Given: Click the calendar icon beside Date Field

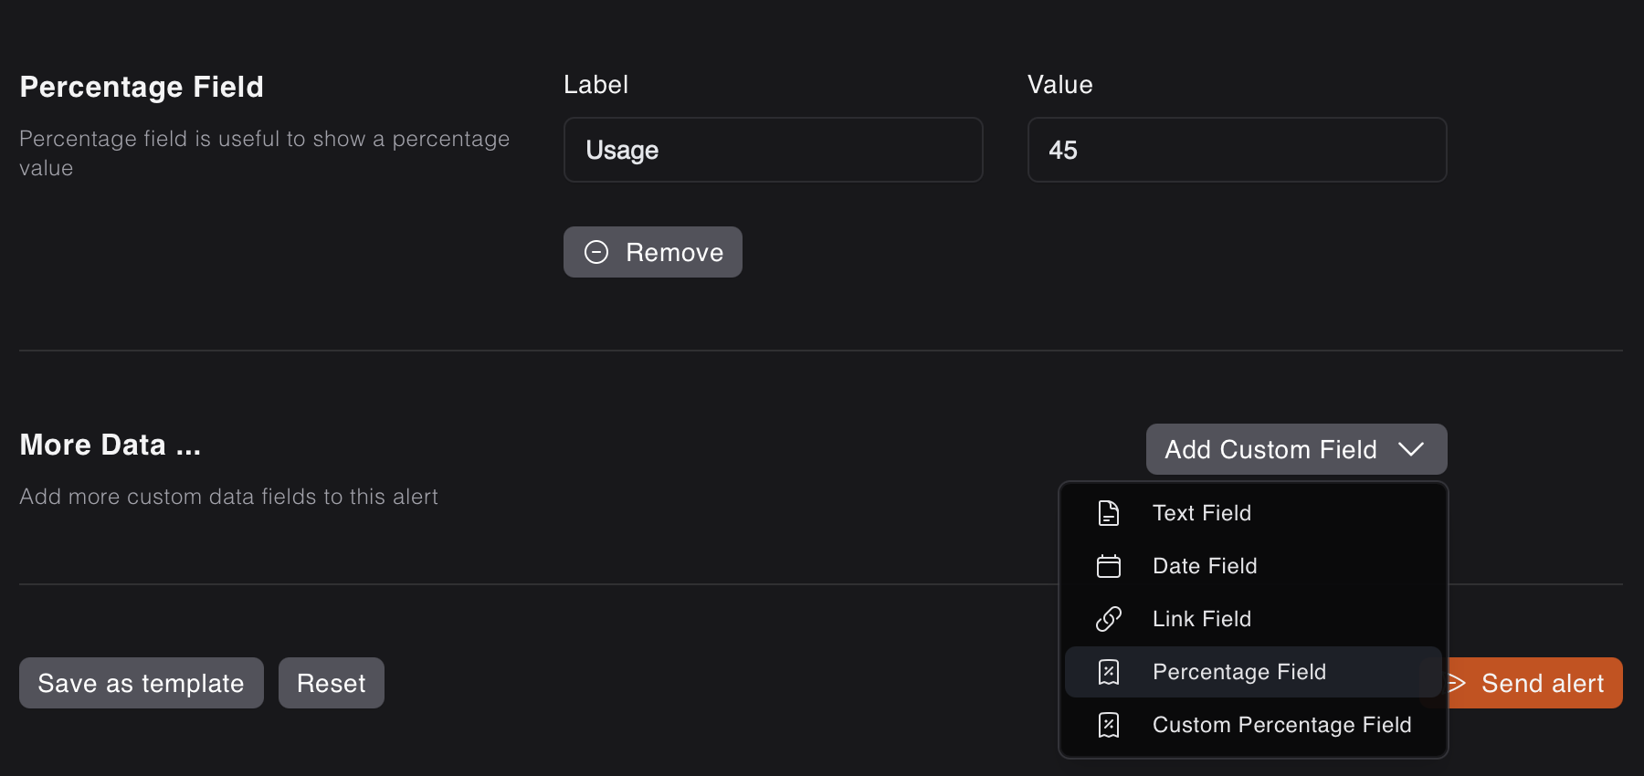Looking at the screenshot, I should pyautogui.click(x=1108, y=566).
